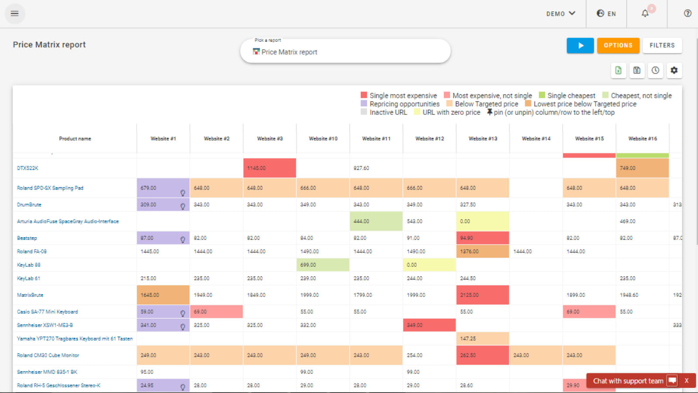Image resolution: width=698 pixels, height=393 pixels.
Task: Open the MatrixBrute product link
Action: coord(30,295)
